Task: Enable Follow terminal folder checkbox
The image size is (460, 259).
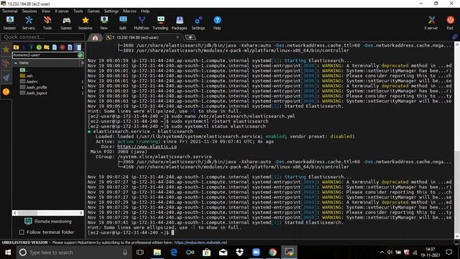Action: (22, 232)
